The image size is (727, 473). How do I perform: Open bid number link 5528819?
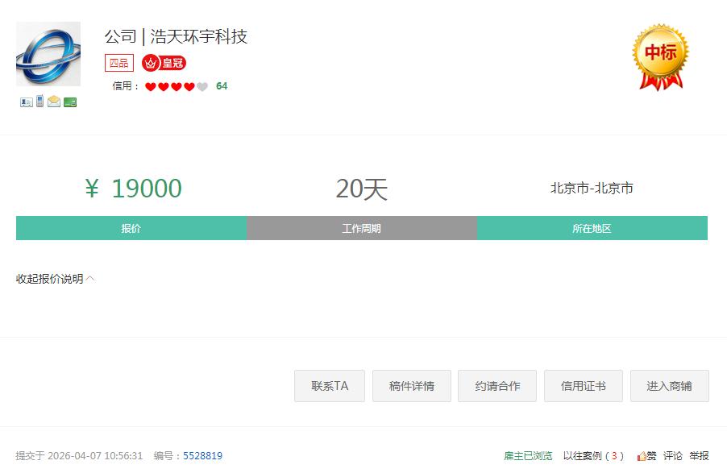click(202, 456)
